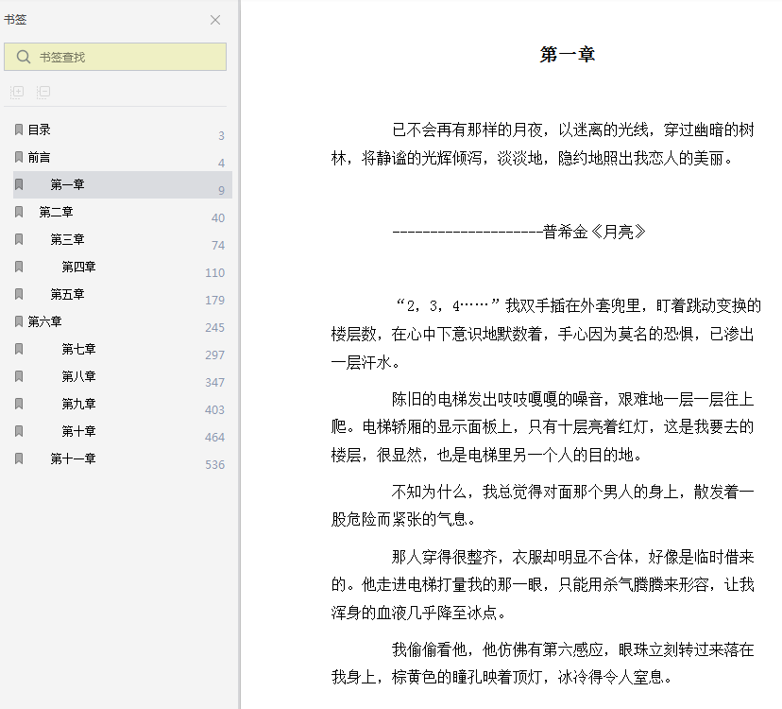
Task: Click page number 40 for 第二章
Action: click(x=218, y=218)
